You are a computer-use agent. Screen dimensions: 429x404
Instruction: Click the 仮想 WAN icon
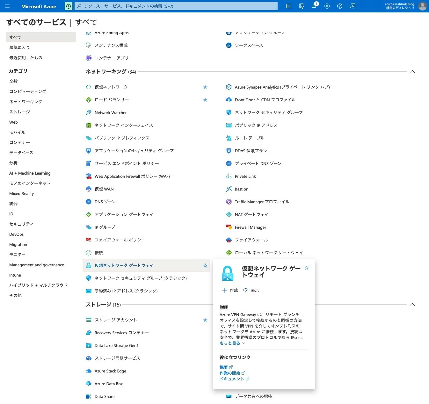click(89, 189)
